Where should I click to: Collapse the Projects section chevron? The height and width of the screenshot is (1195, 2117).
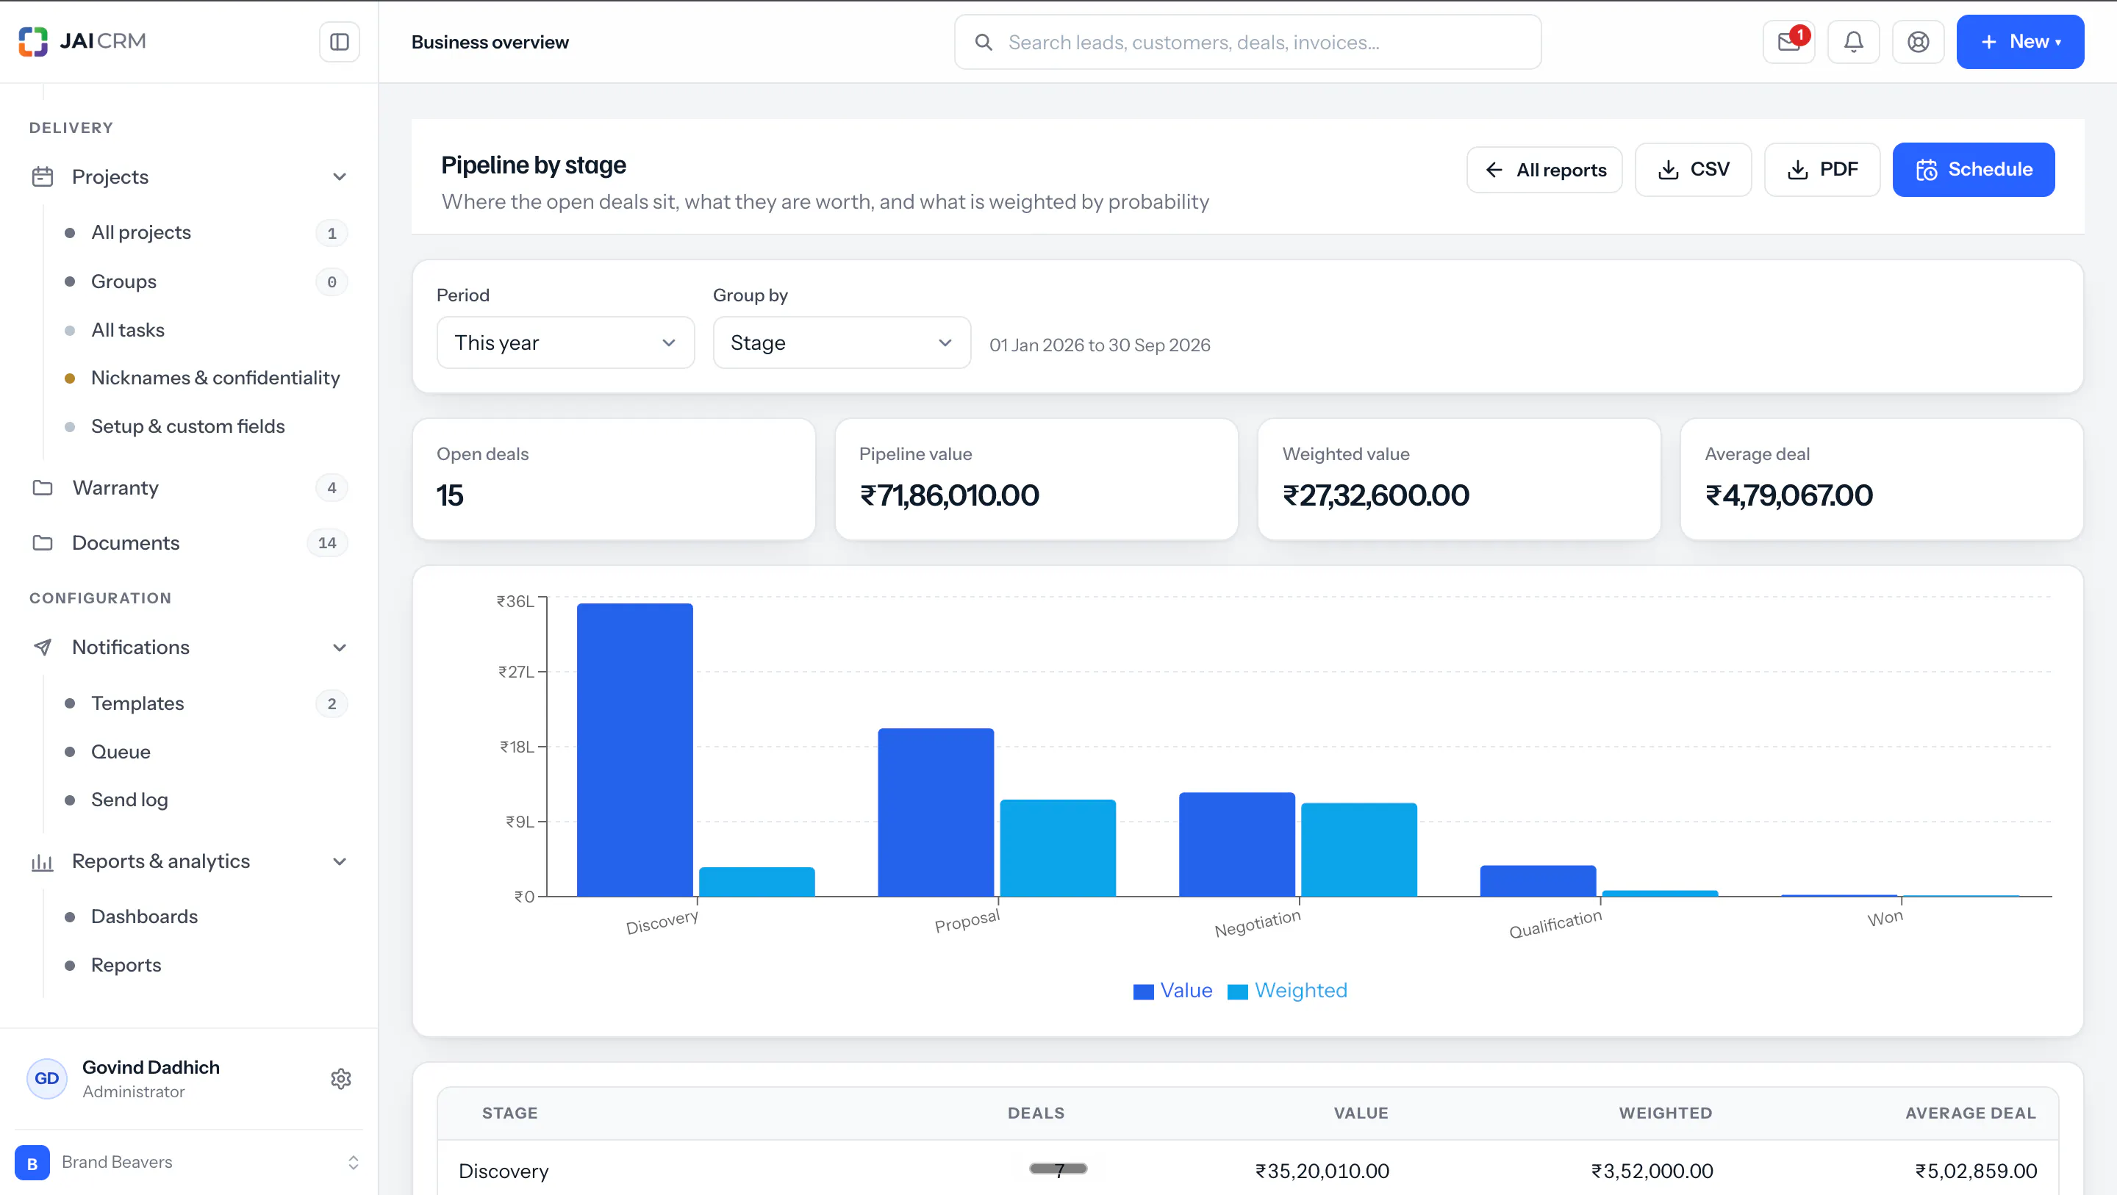[x=340, y=176]
